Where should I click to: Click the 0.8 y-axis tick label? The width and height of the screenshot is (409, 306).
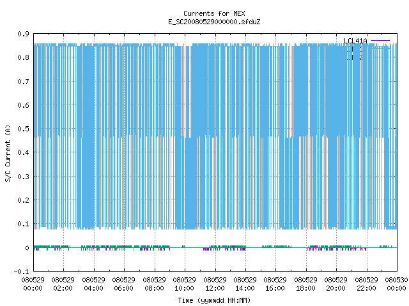(23, 57)
